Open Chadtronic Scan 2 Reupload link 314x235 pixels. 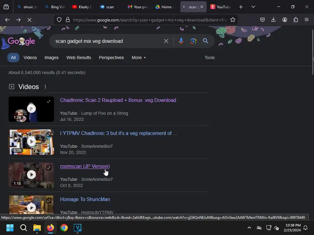pos(118,100)
